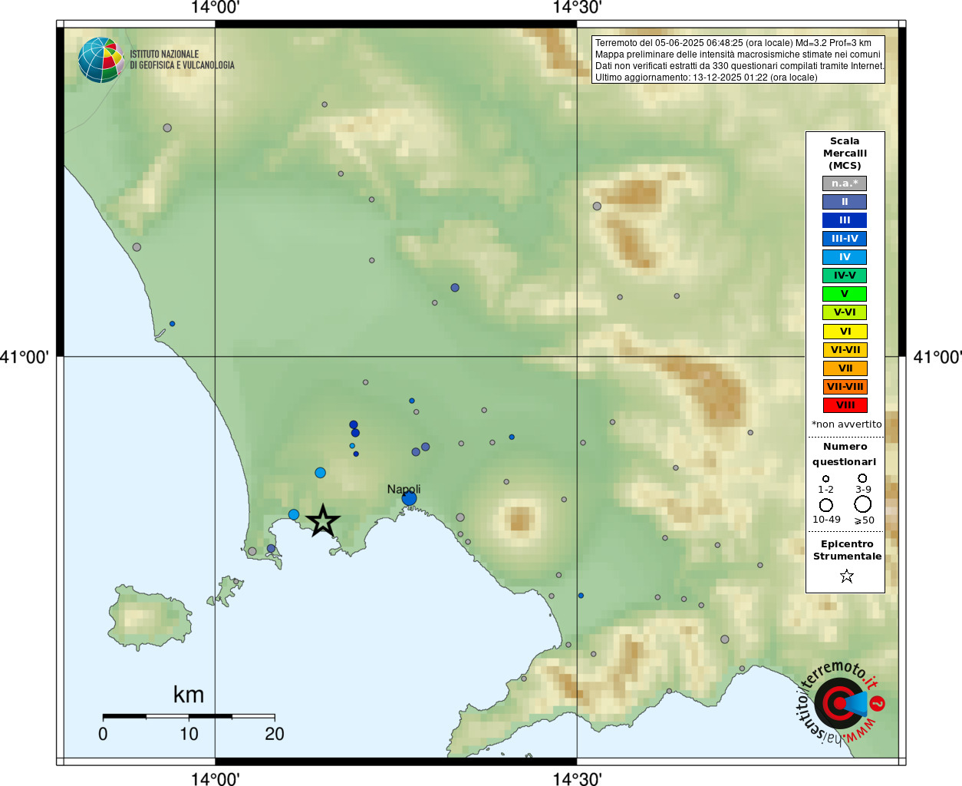This screenshot has width=962, height=786.
Task: Click the 14°30' longitude label at bottom
Action: click(577, 779)
